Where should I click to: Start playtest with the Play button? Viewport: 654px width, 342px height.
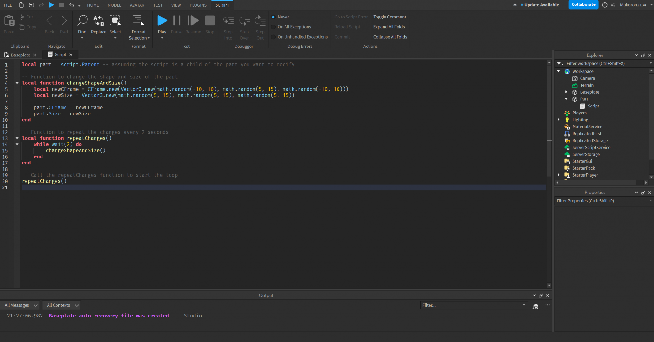pyautogui.click(x=162, y=20)
